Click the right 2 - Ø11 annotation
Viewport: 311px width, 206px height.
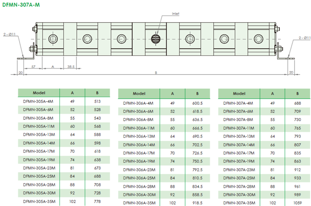click(x=298, y=40)
